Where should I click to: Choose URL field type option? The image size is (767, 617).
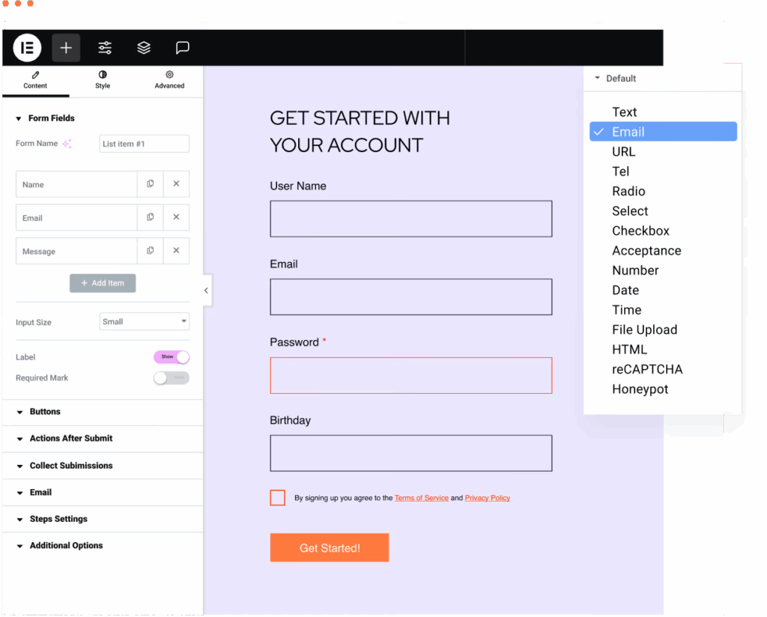point(664,151)
